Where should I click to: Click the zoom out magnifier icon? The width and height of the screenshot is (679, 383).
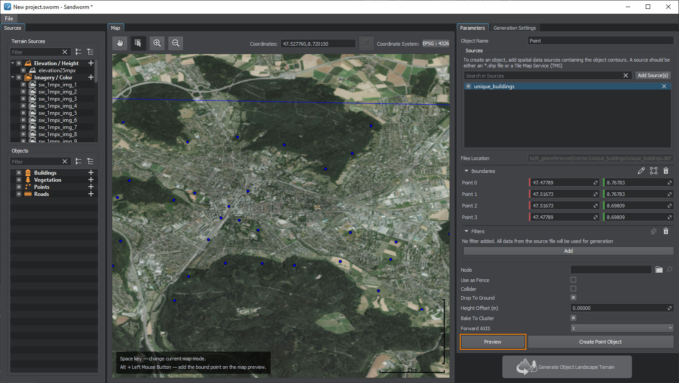176,43
